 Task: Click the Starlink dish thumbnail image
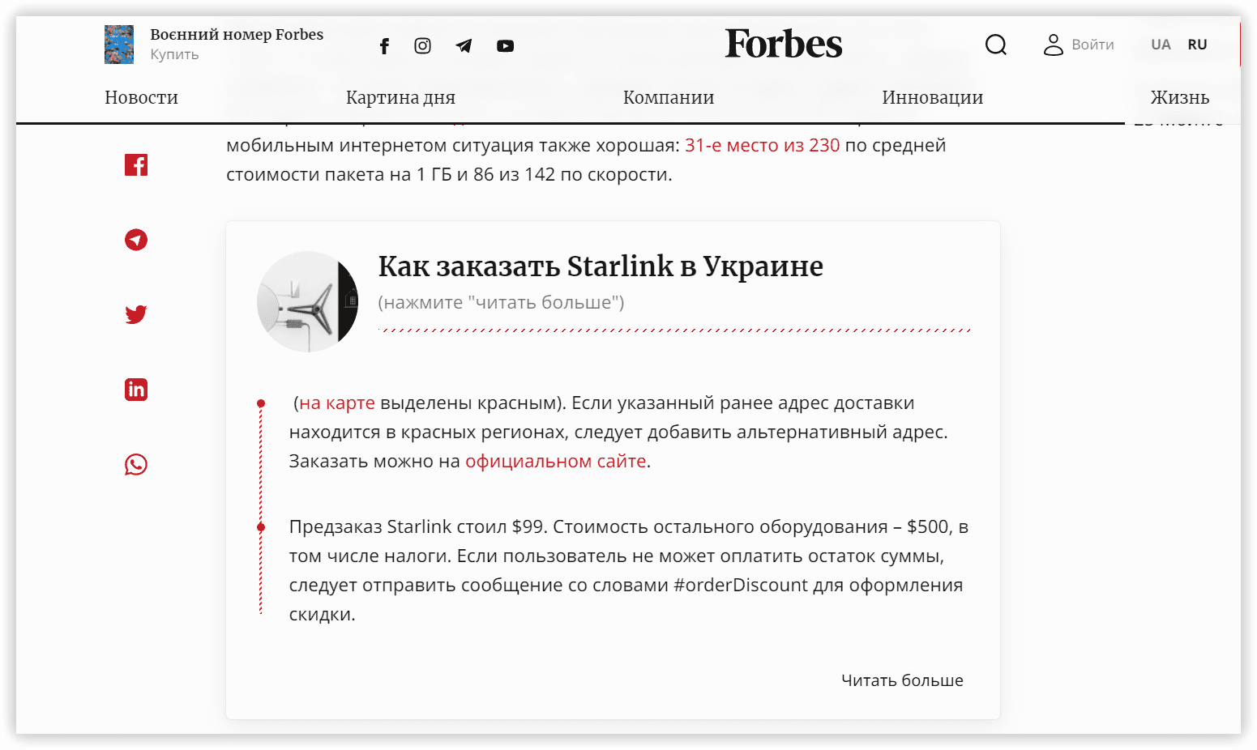click(308, 301)
